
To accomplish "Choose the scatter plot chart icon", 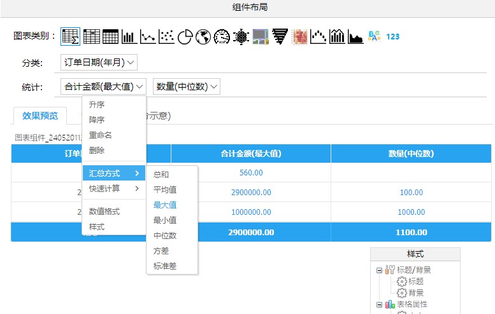I will click(x=166, y=37).
